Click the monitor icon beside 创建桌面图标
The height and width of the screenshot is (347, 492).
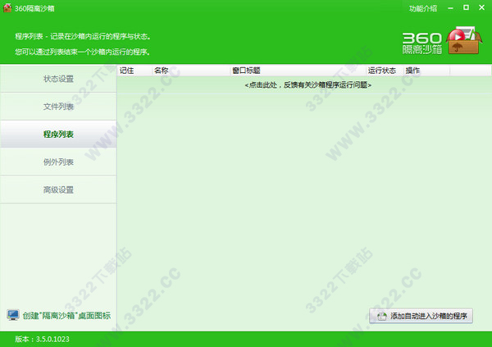click(13, 315)
